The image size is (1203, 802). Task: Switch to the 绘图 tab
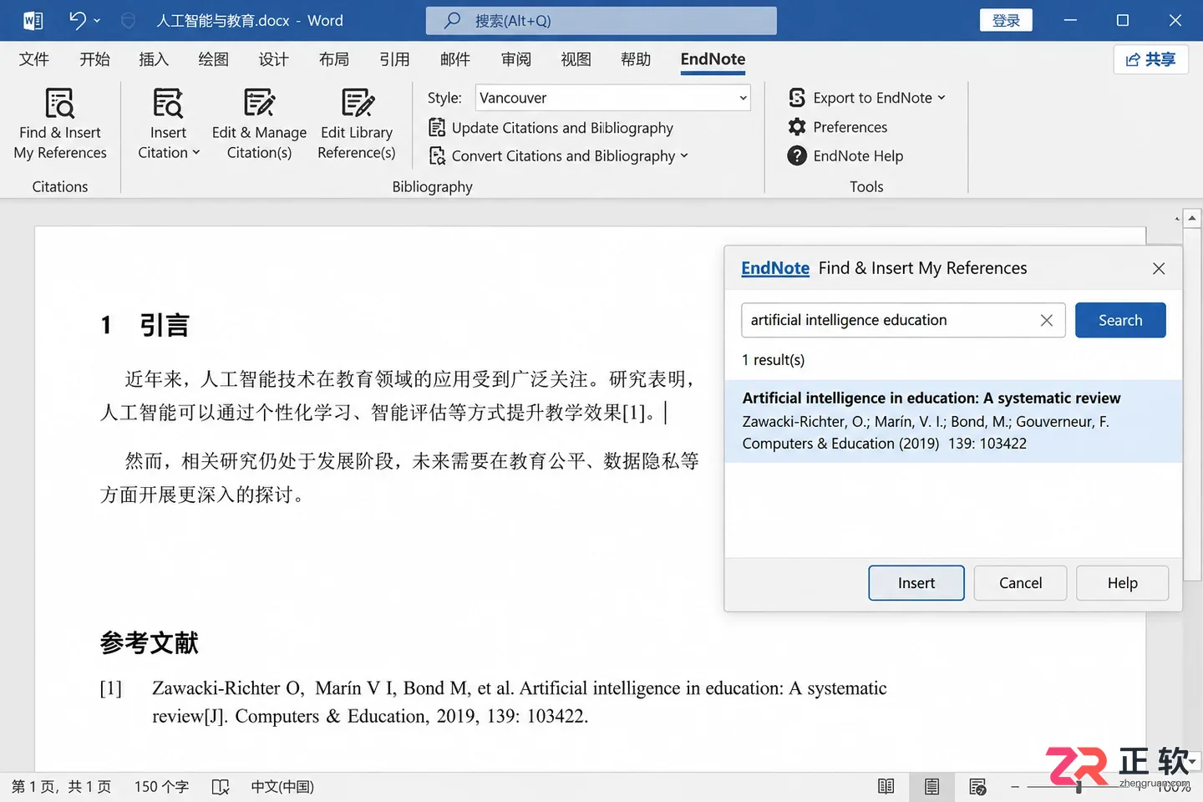pos(214,59)
